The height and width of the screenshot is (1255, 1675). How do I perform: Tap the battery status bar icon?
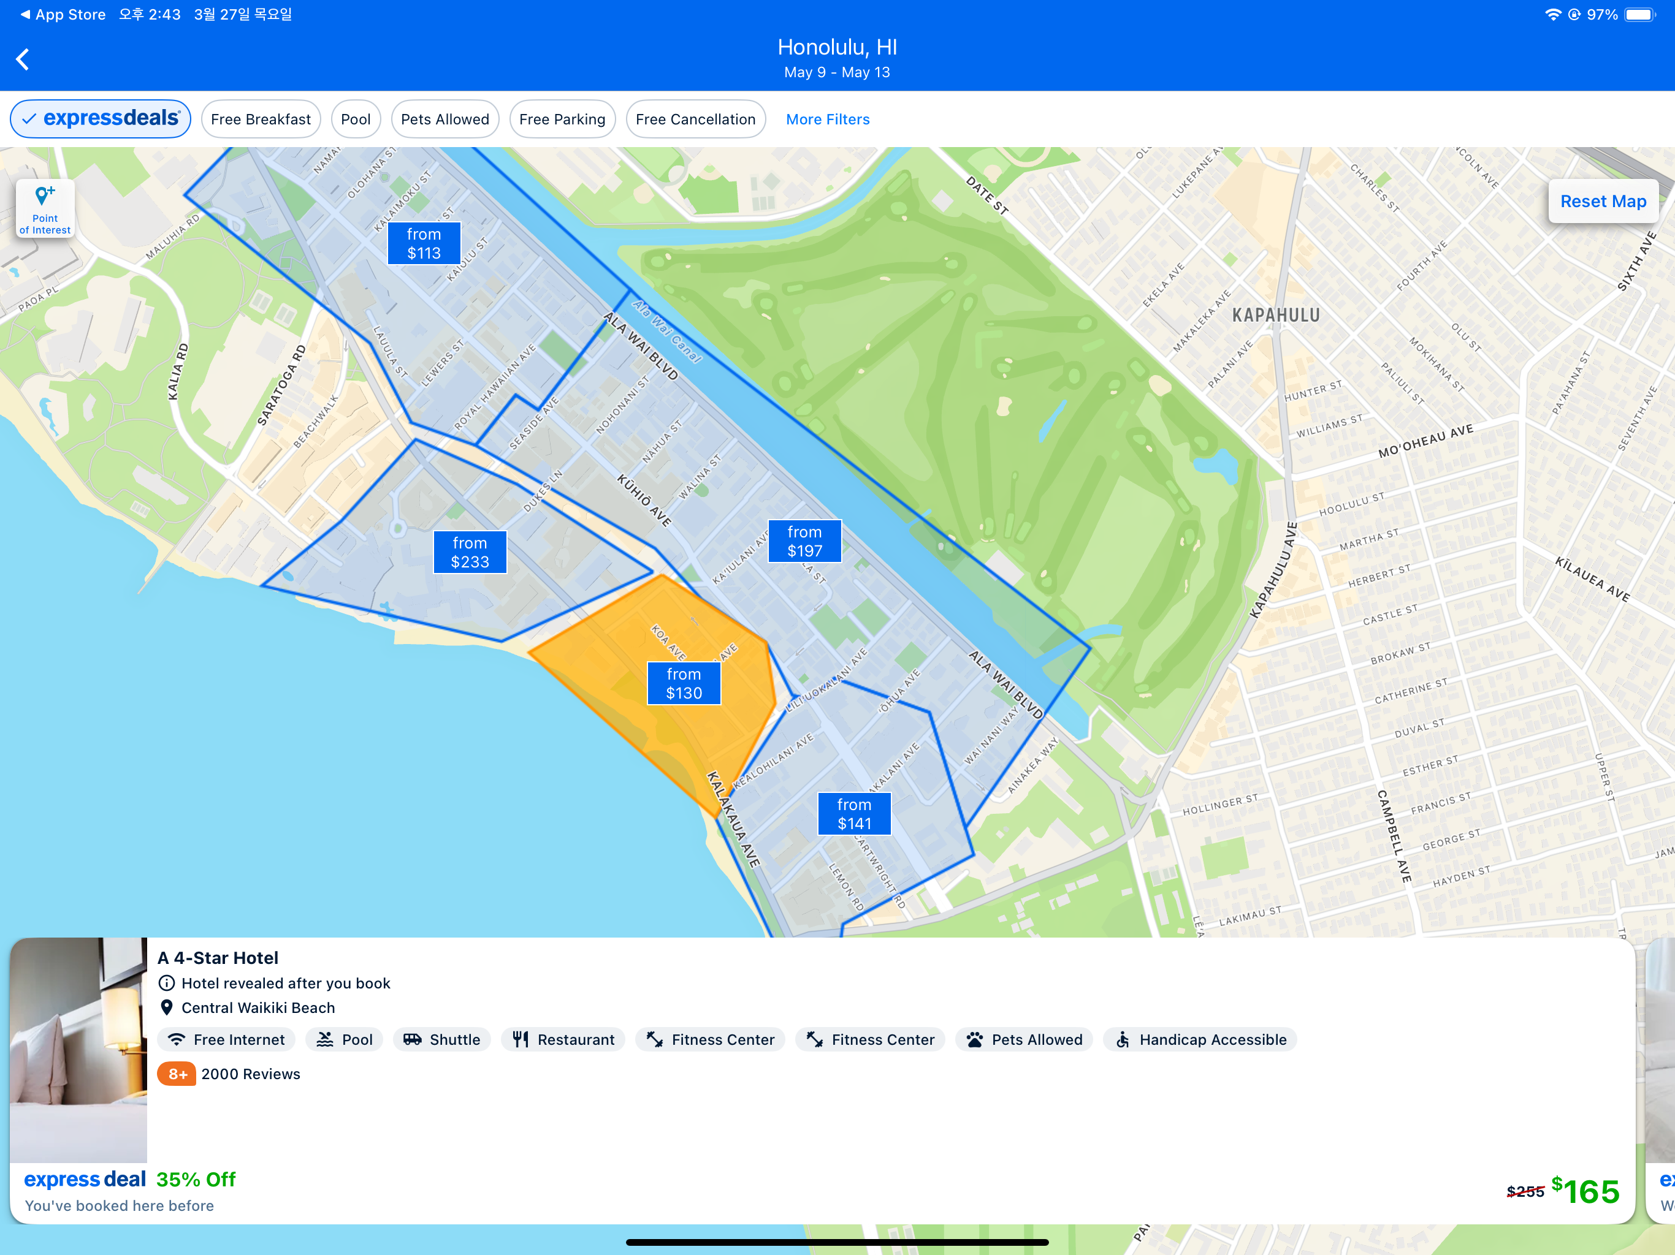[1641, 14]
